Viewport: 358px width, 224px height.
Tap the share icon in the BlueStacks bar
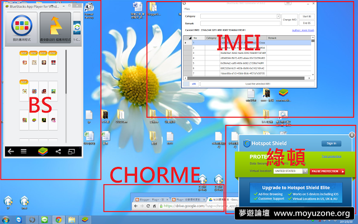pyautogui.click(x=58, y=151)
